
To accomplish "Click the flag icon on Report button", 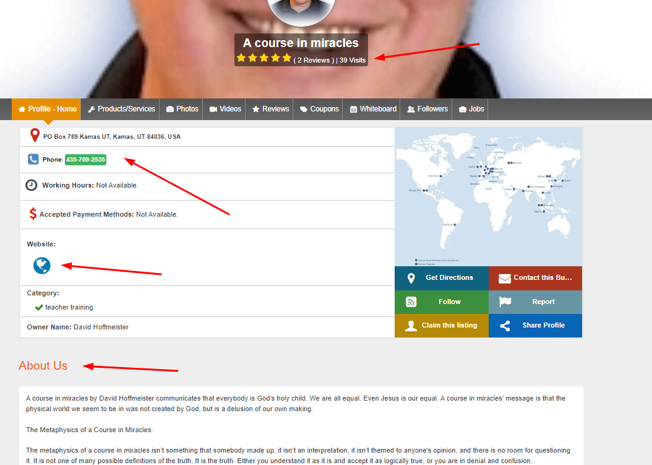I will coord(505,301).
